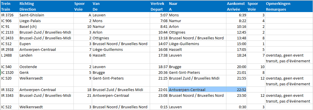Image resolution: width=313 pixels, height=110 pixels.
Task: Click the IR 3343 train cell
Action: coord(9,98)
